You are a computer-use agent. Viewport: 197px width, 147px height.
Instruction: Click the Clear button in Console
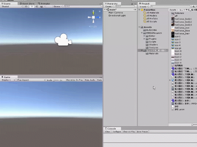pyautogui.click(x=108, y=131)
